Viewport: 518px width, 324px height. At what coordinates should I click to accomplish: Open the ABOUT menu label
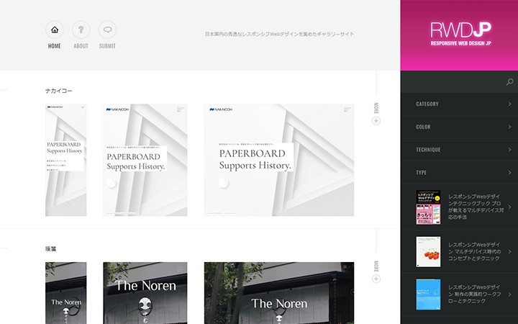click(x=81, y=46)
